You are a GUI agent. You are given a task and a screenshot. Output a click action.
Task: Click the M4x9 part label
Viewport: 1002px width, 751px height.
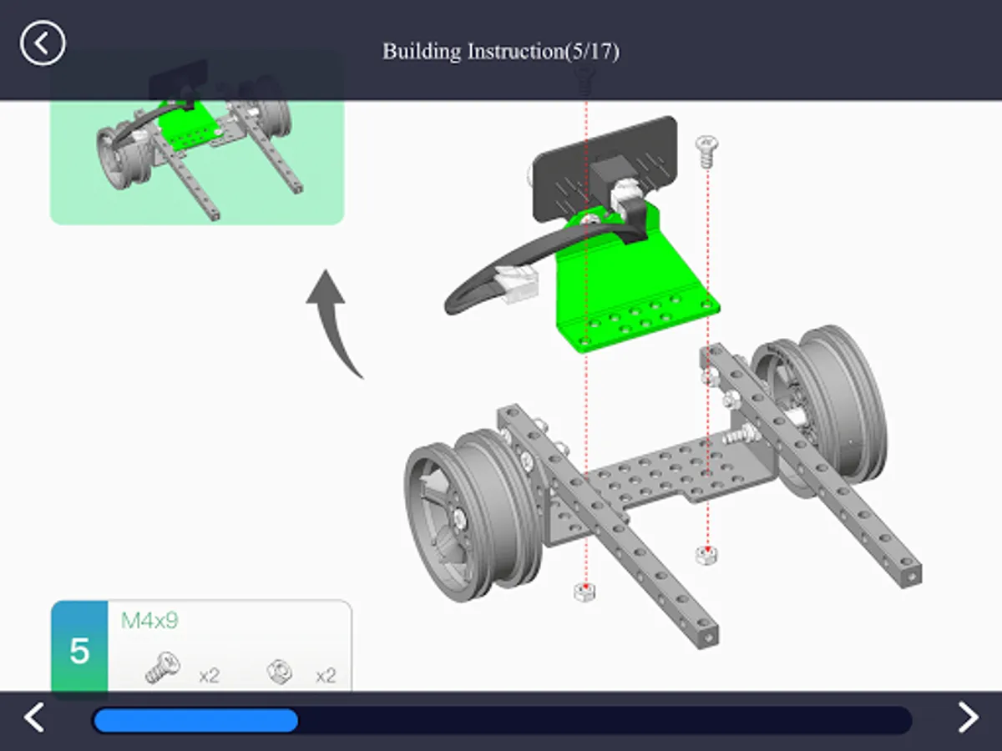pyautogui.click(x=150, y=621)
